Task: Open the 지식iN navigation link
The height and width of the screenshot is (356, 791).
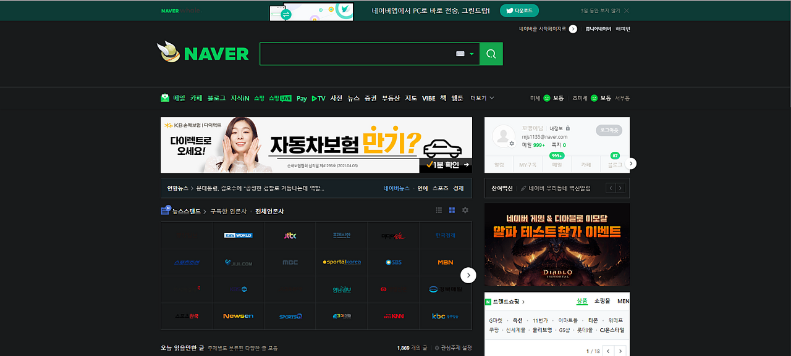Action: pos(240,98)
